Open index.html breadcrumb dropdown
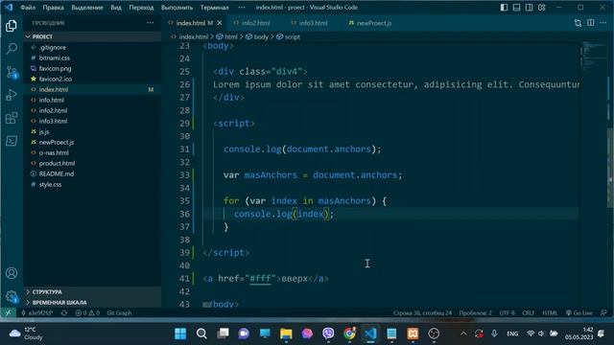The height and width of the screenshot is (345, 614). (190, 36)
